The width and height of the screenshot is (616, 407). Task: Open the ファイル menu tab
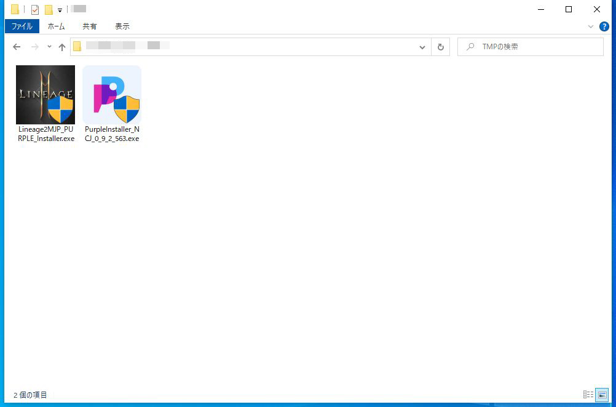tap(22, 26)
